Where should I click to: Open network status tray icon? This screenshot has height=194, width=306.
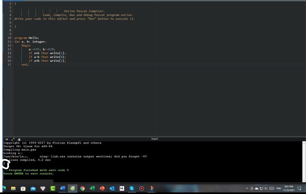pyautogui.click(x=261, y=188)
